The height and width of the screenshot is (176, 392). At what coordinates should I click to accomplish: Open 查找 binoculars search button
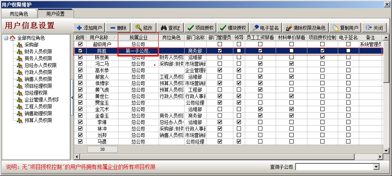170,28
